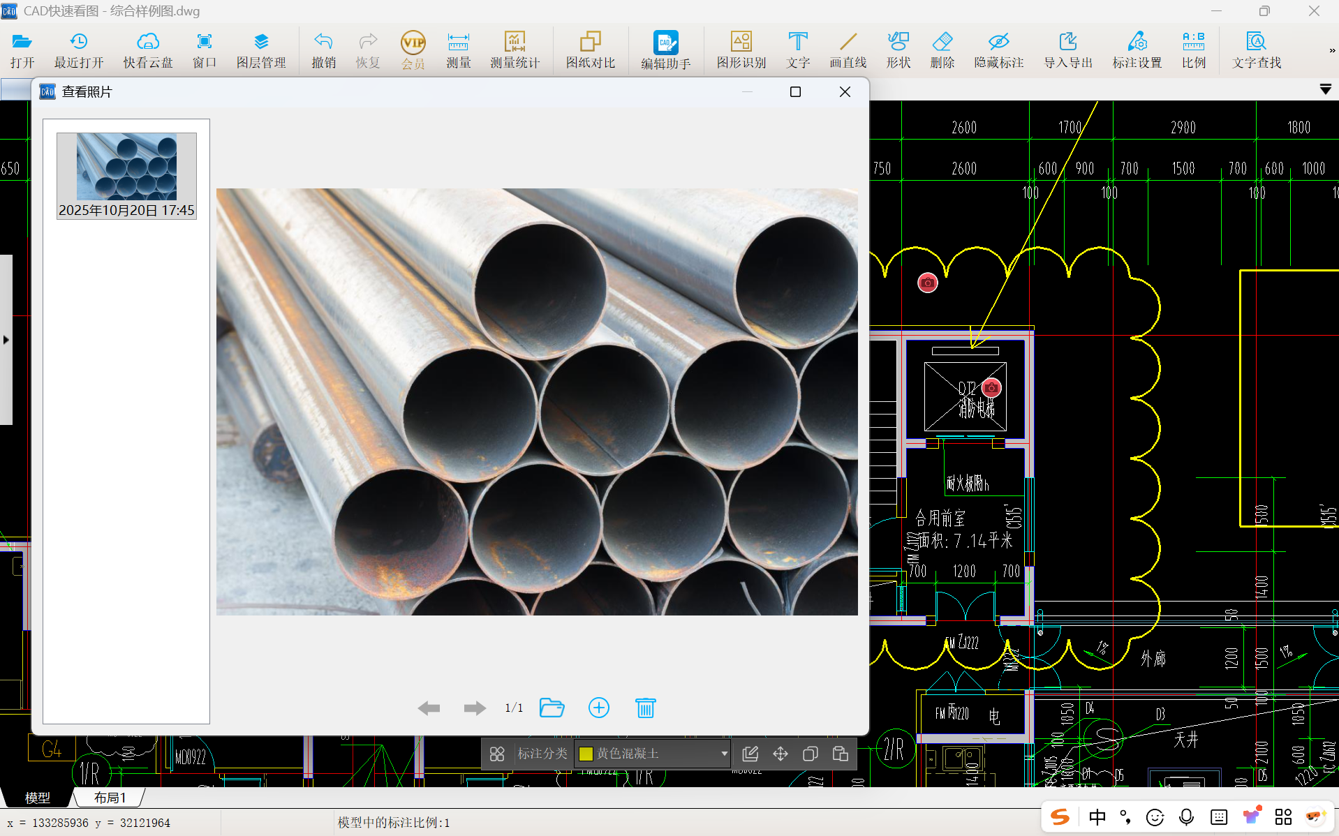Open the 图形识别 shape recognition tool
Screen dimensions: 1339x836
(x=741, y=50)
